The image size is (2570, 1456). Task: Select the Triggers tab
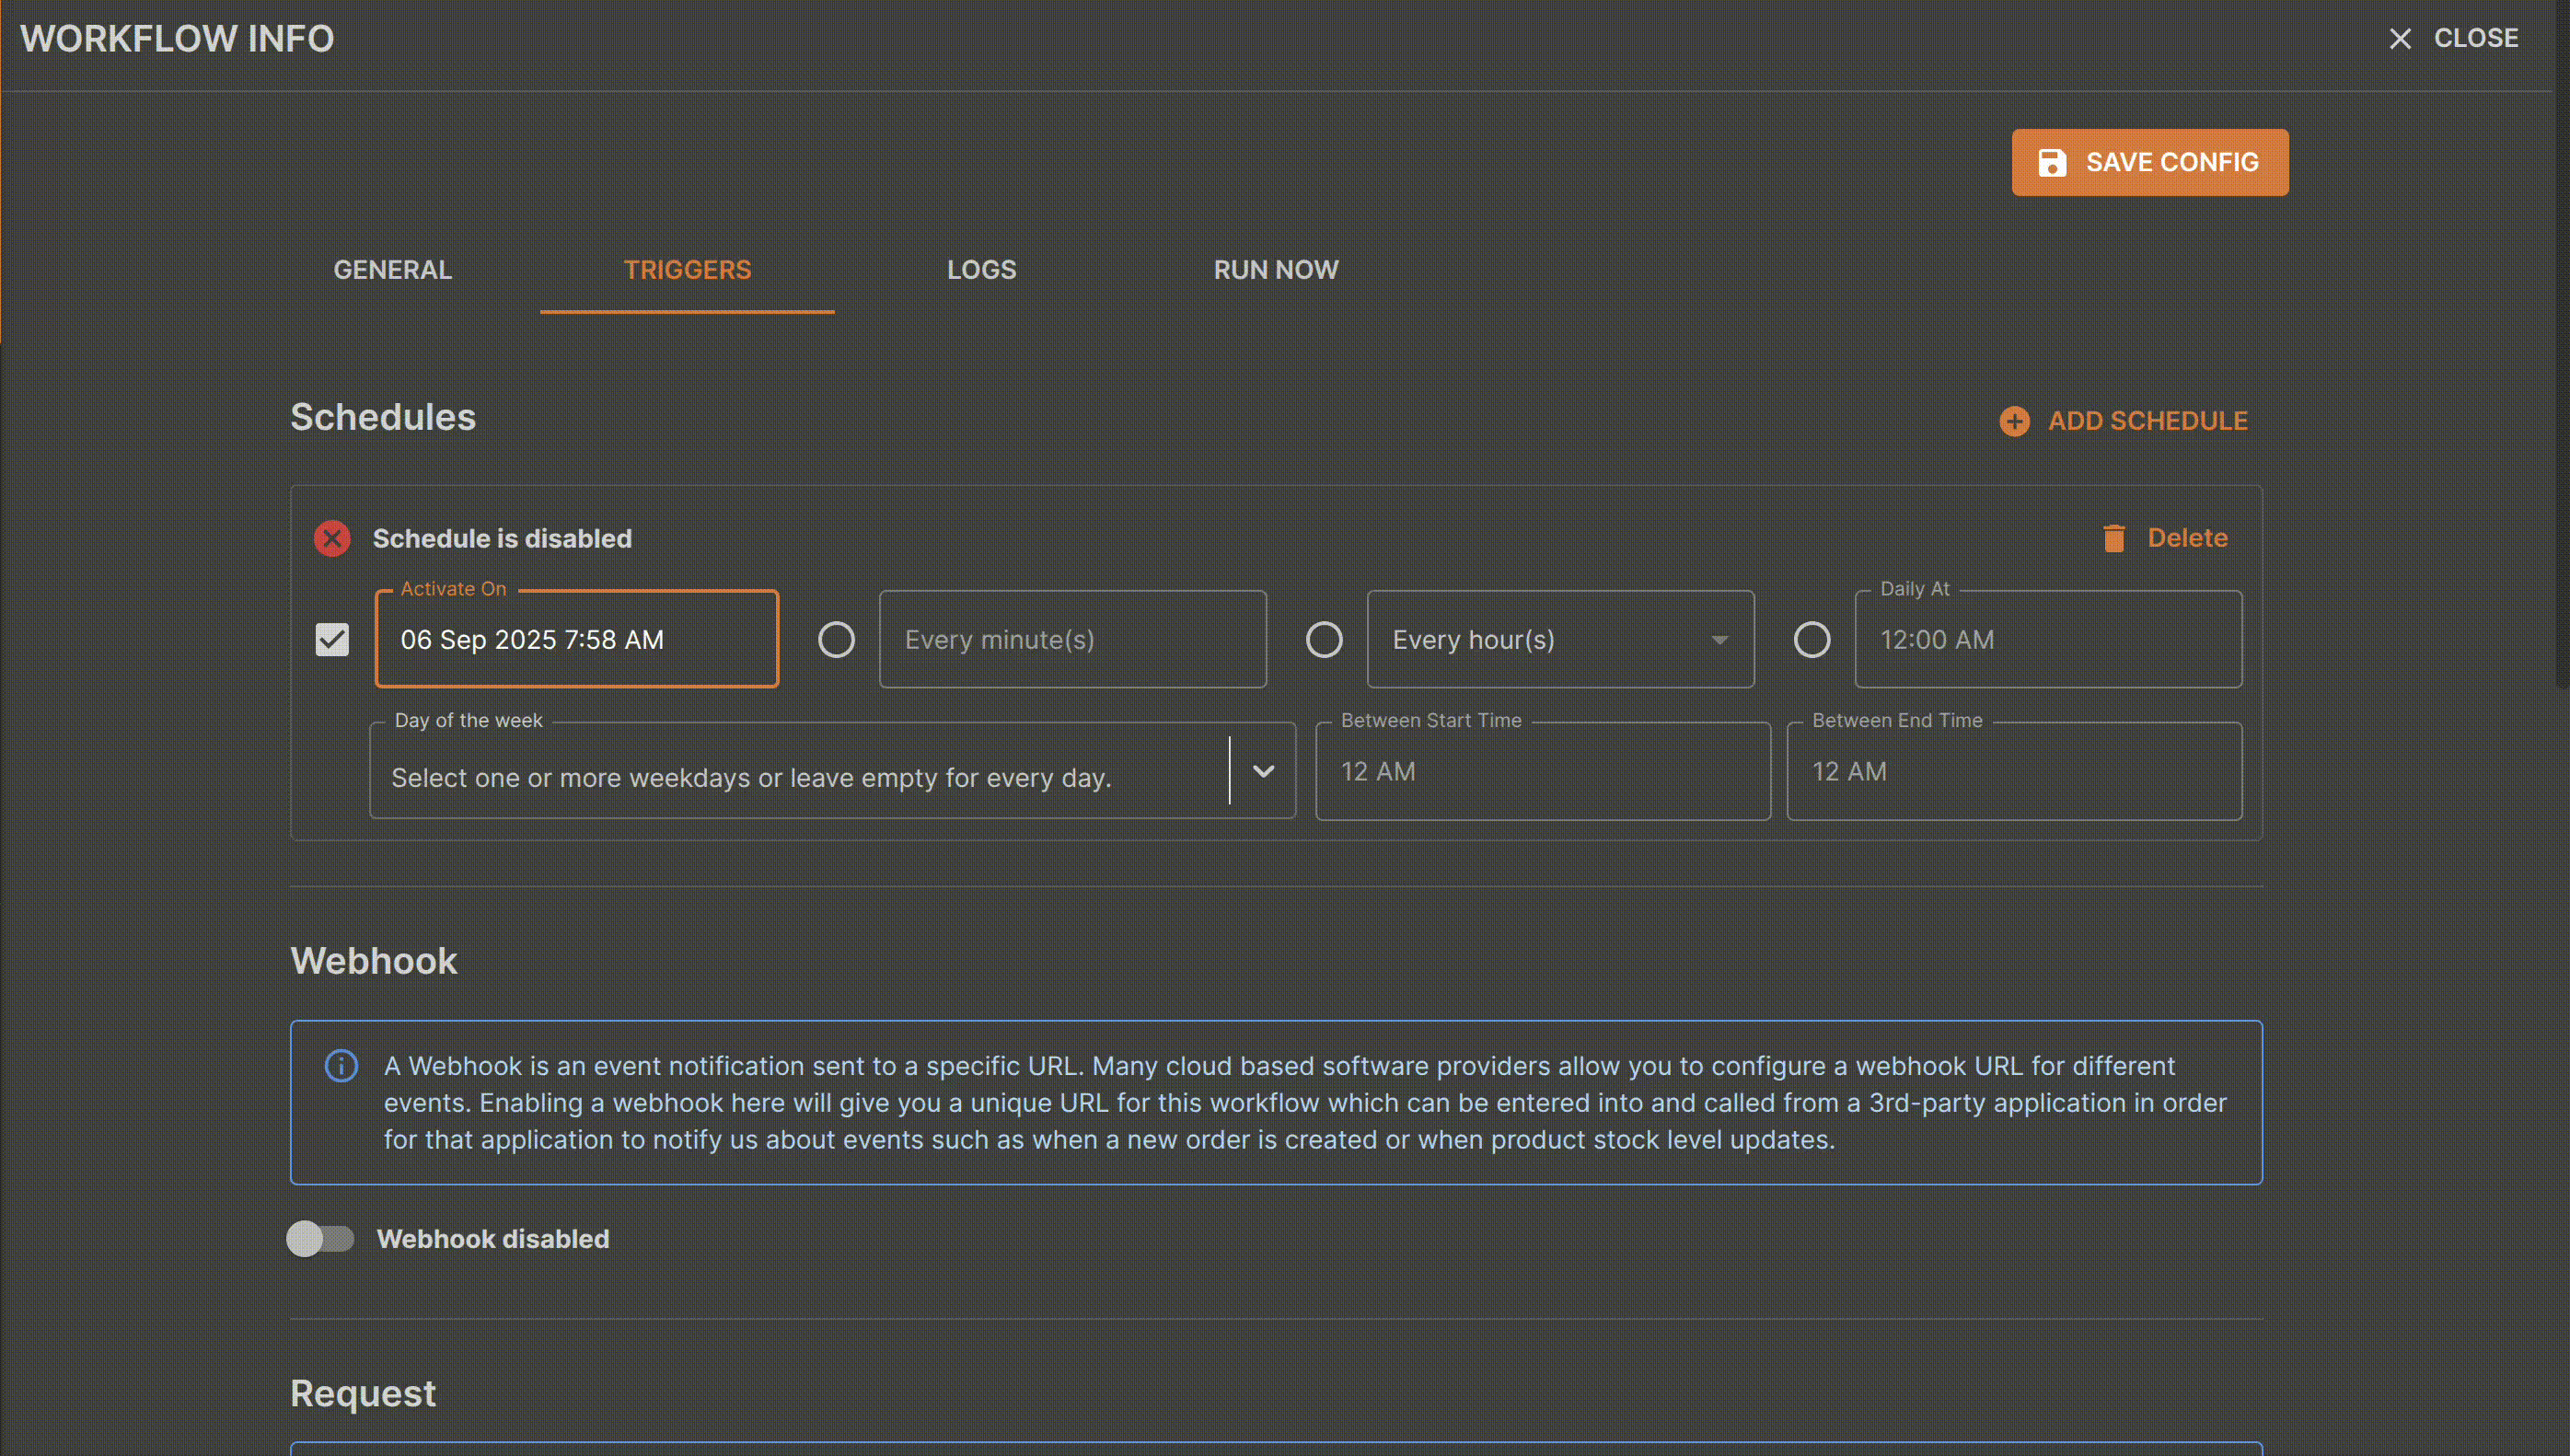pyautogui.click(x=687, y=270)
